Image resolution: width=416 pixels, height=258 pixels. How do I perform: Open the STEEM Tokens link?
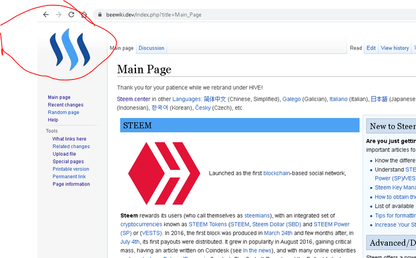[208, 224]
